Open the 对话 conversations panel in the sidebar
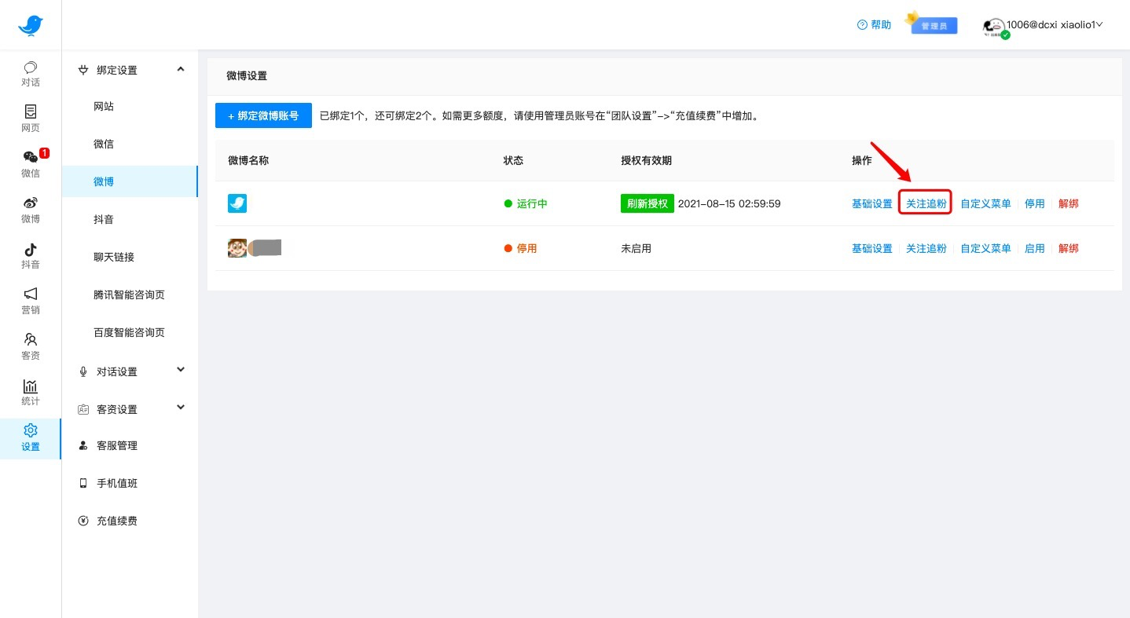This screenshot has height=618, width=1130. point(30,73)
